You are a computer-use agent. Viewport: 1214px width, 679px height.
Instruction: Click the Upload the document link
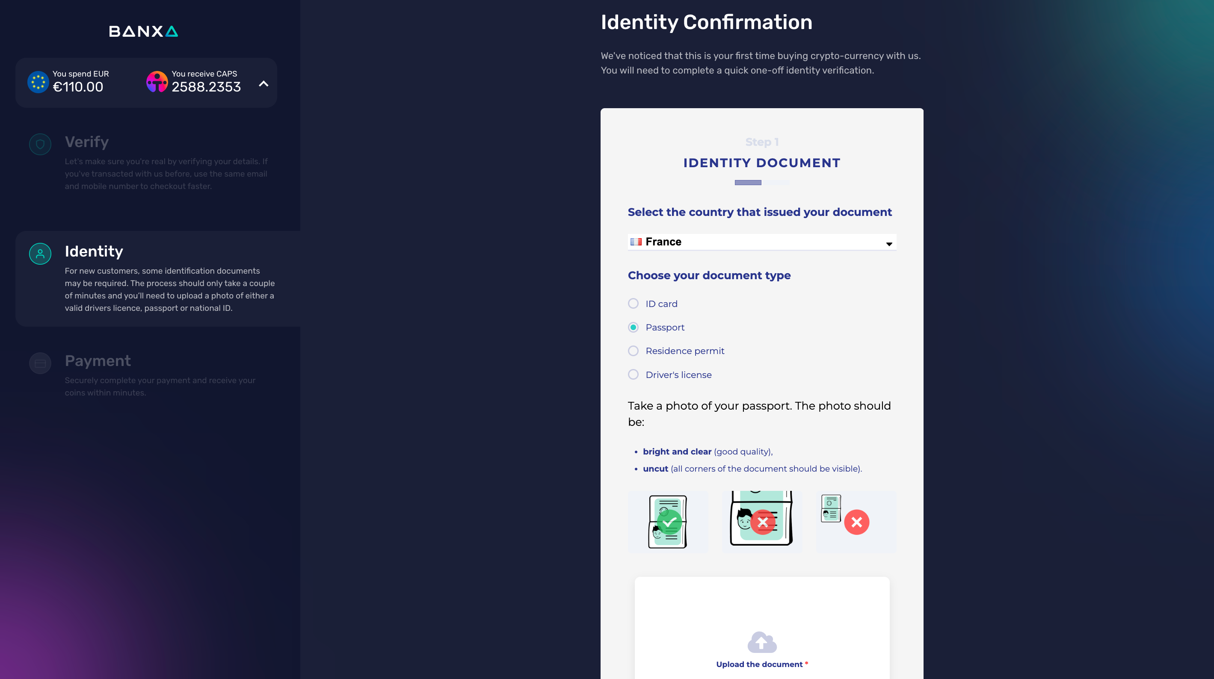(759, 664)
